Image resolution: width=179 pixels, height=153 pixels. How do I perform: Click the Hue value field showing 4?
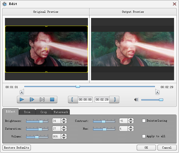(123, 129)
